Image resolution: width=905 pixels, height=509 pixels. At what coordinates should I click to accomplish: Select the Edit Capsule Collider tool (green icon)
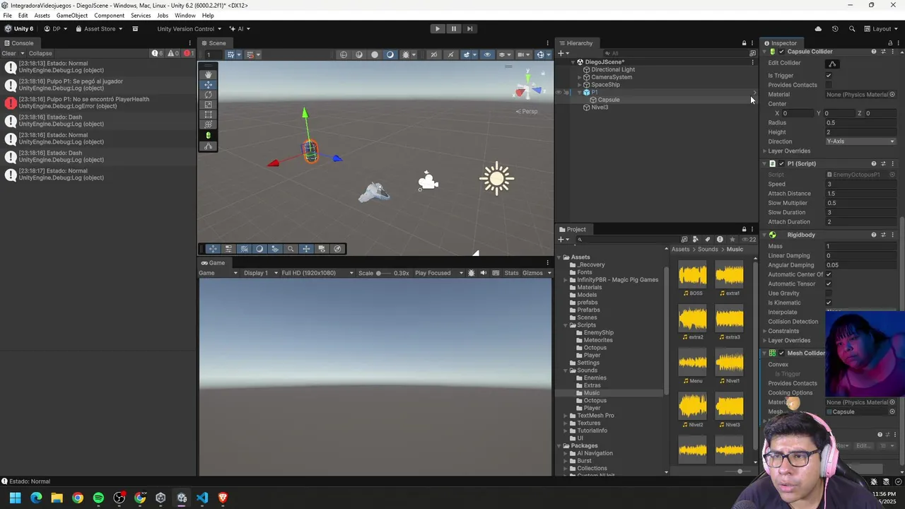tap(208, 135)
